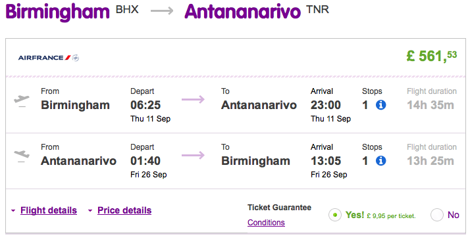Click the Yes £9,95 per ticket label

[x=380, y=215]
